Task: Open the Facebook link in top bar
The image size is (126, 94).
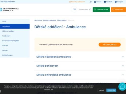Action: click(108, 2)
